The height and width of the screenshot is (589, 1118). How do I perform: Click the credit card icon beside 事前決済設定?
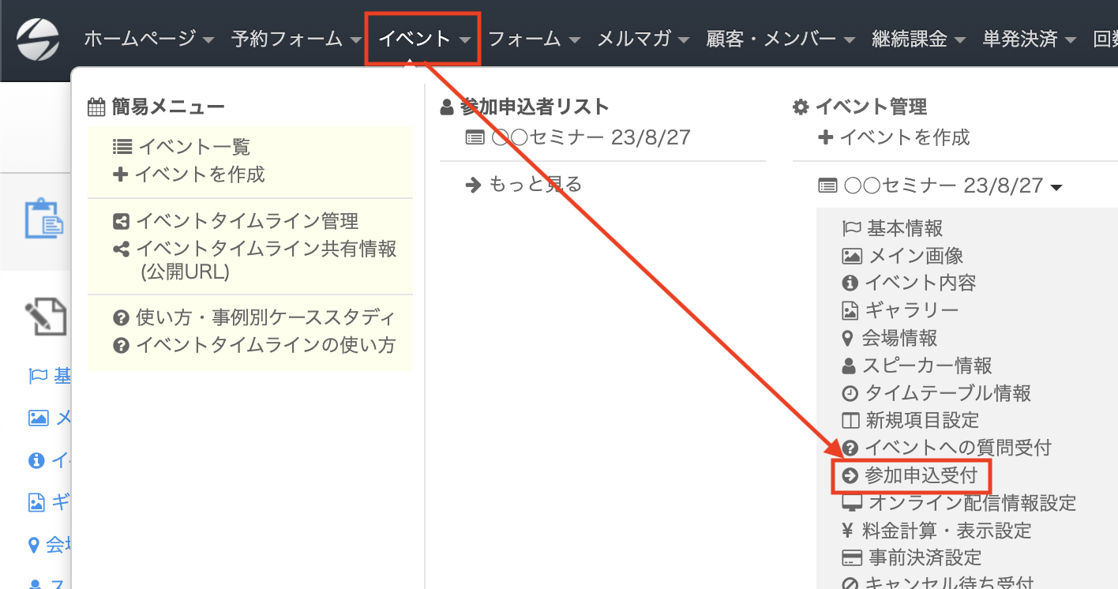click(x=851, y=558)
